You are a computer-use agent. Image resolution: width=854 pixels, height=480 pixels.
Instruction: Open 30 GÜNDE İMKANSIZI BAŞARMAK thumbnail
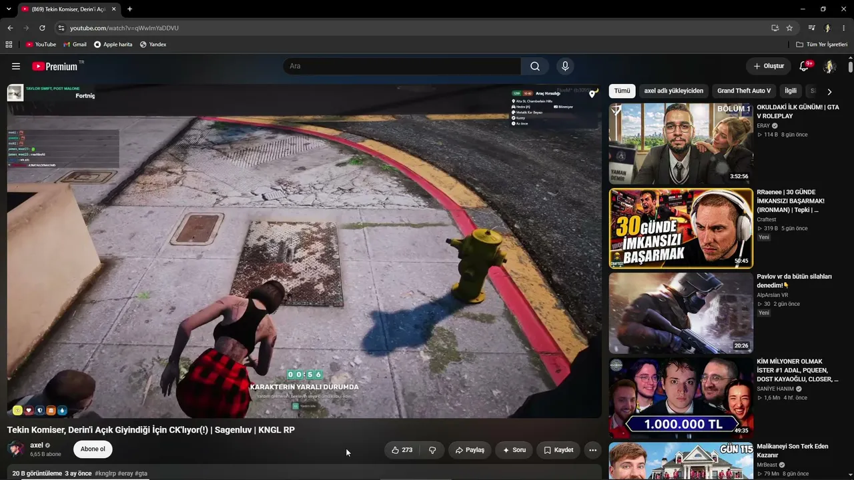coord(681,228)
